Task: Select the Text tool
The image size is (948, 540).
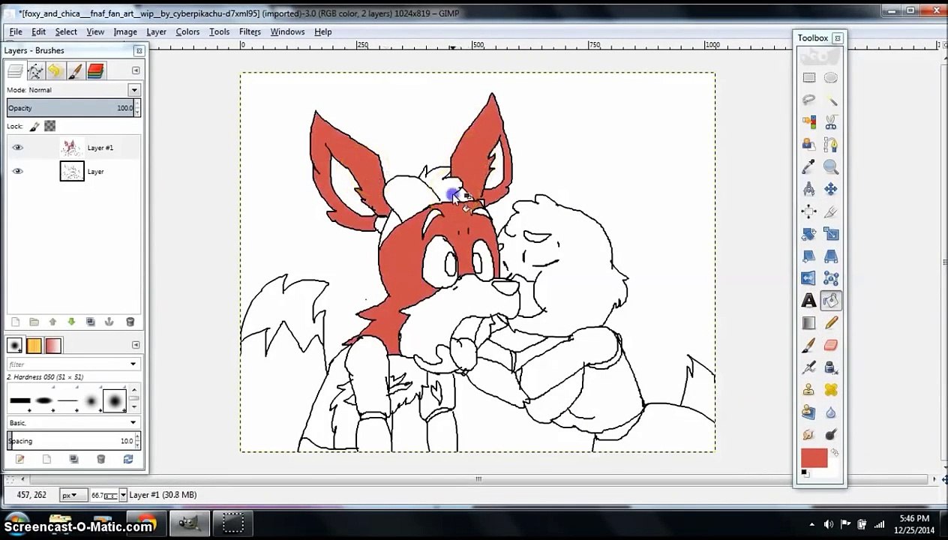Action: (x=808, y=301)
